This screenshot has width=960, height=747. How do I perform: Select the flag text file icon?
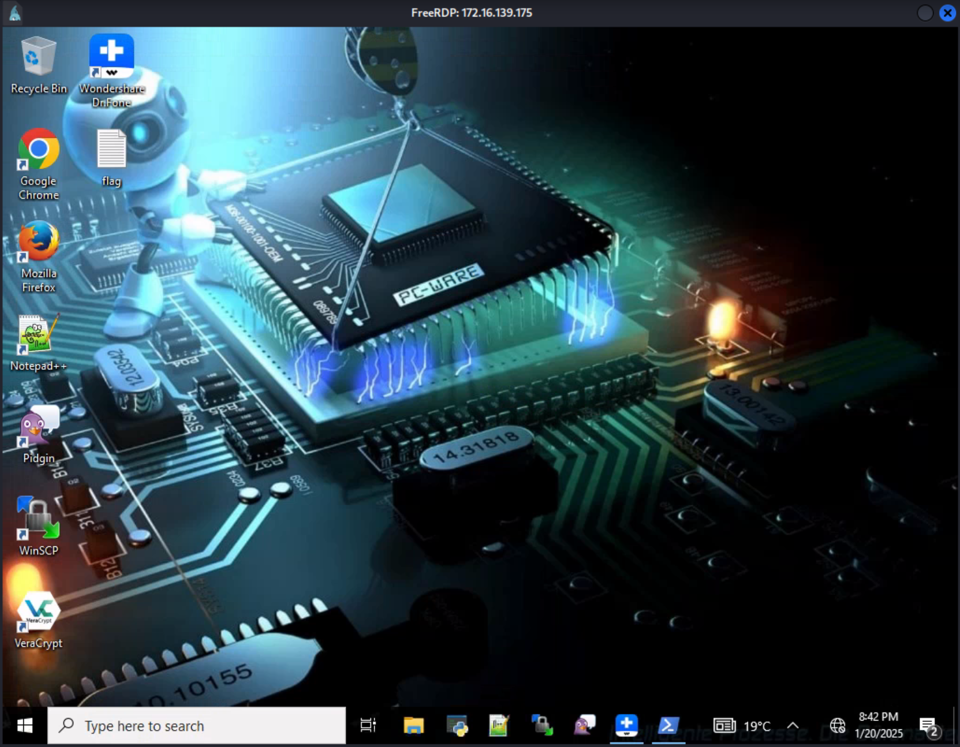point(111,157)
